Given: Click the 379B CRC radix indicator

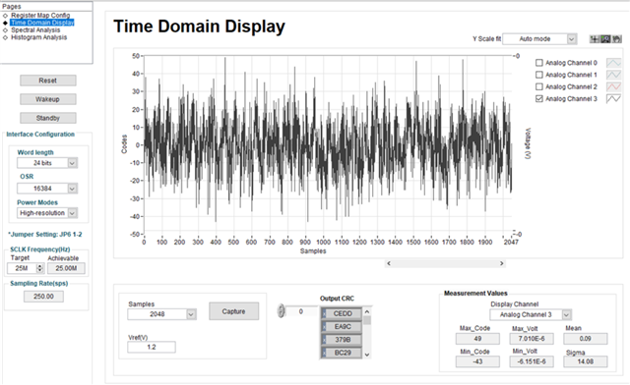Looking at the screenshot, I should tap(324, 340).
